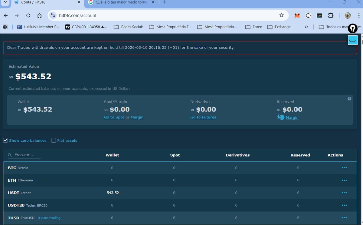This screenshot has width=363, height=225.
Task: Open the Chrome profile avatar
Action: pos(348,15)
